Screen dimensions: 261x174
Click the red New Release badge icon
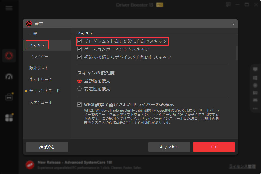point(30,165)
